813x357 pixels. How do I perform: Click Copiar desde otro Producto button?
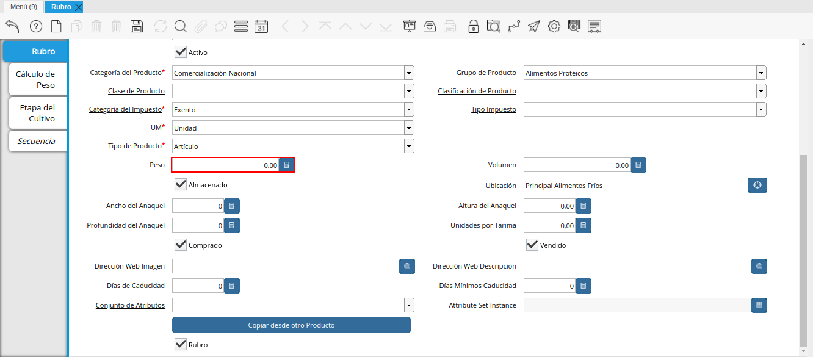click(x=291, y=325)
